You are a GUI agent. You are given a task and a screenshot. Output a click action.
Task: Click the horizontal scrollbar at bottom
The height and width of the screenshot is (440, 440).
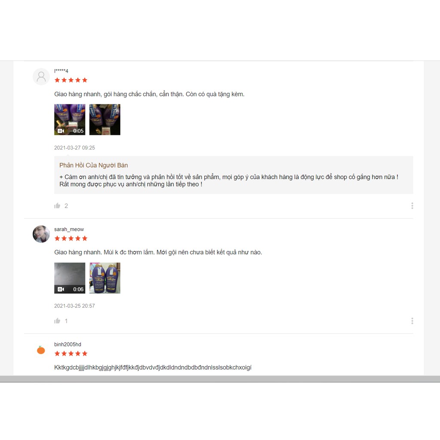click(220, 379)
